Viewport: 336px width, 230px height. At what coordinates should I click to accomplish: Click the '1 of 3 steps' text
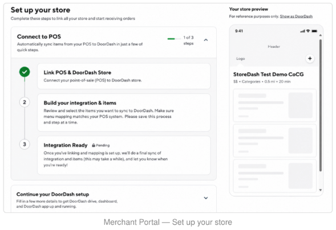(x=189, y=40)
